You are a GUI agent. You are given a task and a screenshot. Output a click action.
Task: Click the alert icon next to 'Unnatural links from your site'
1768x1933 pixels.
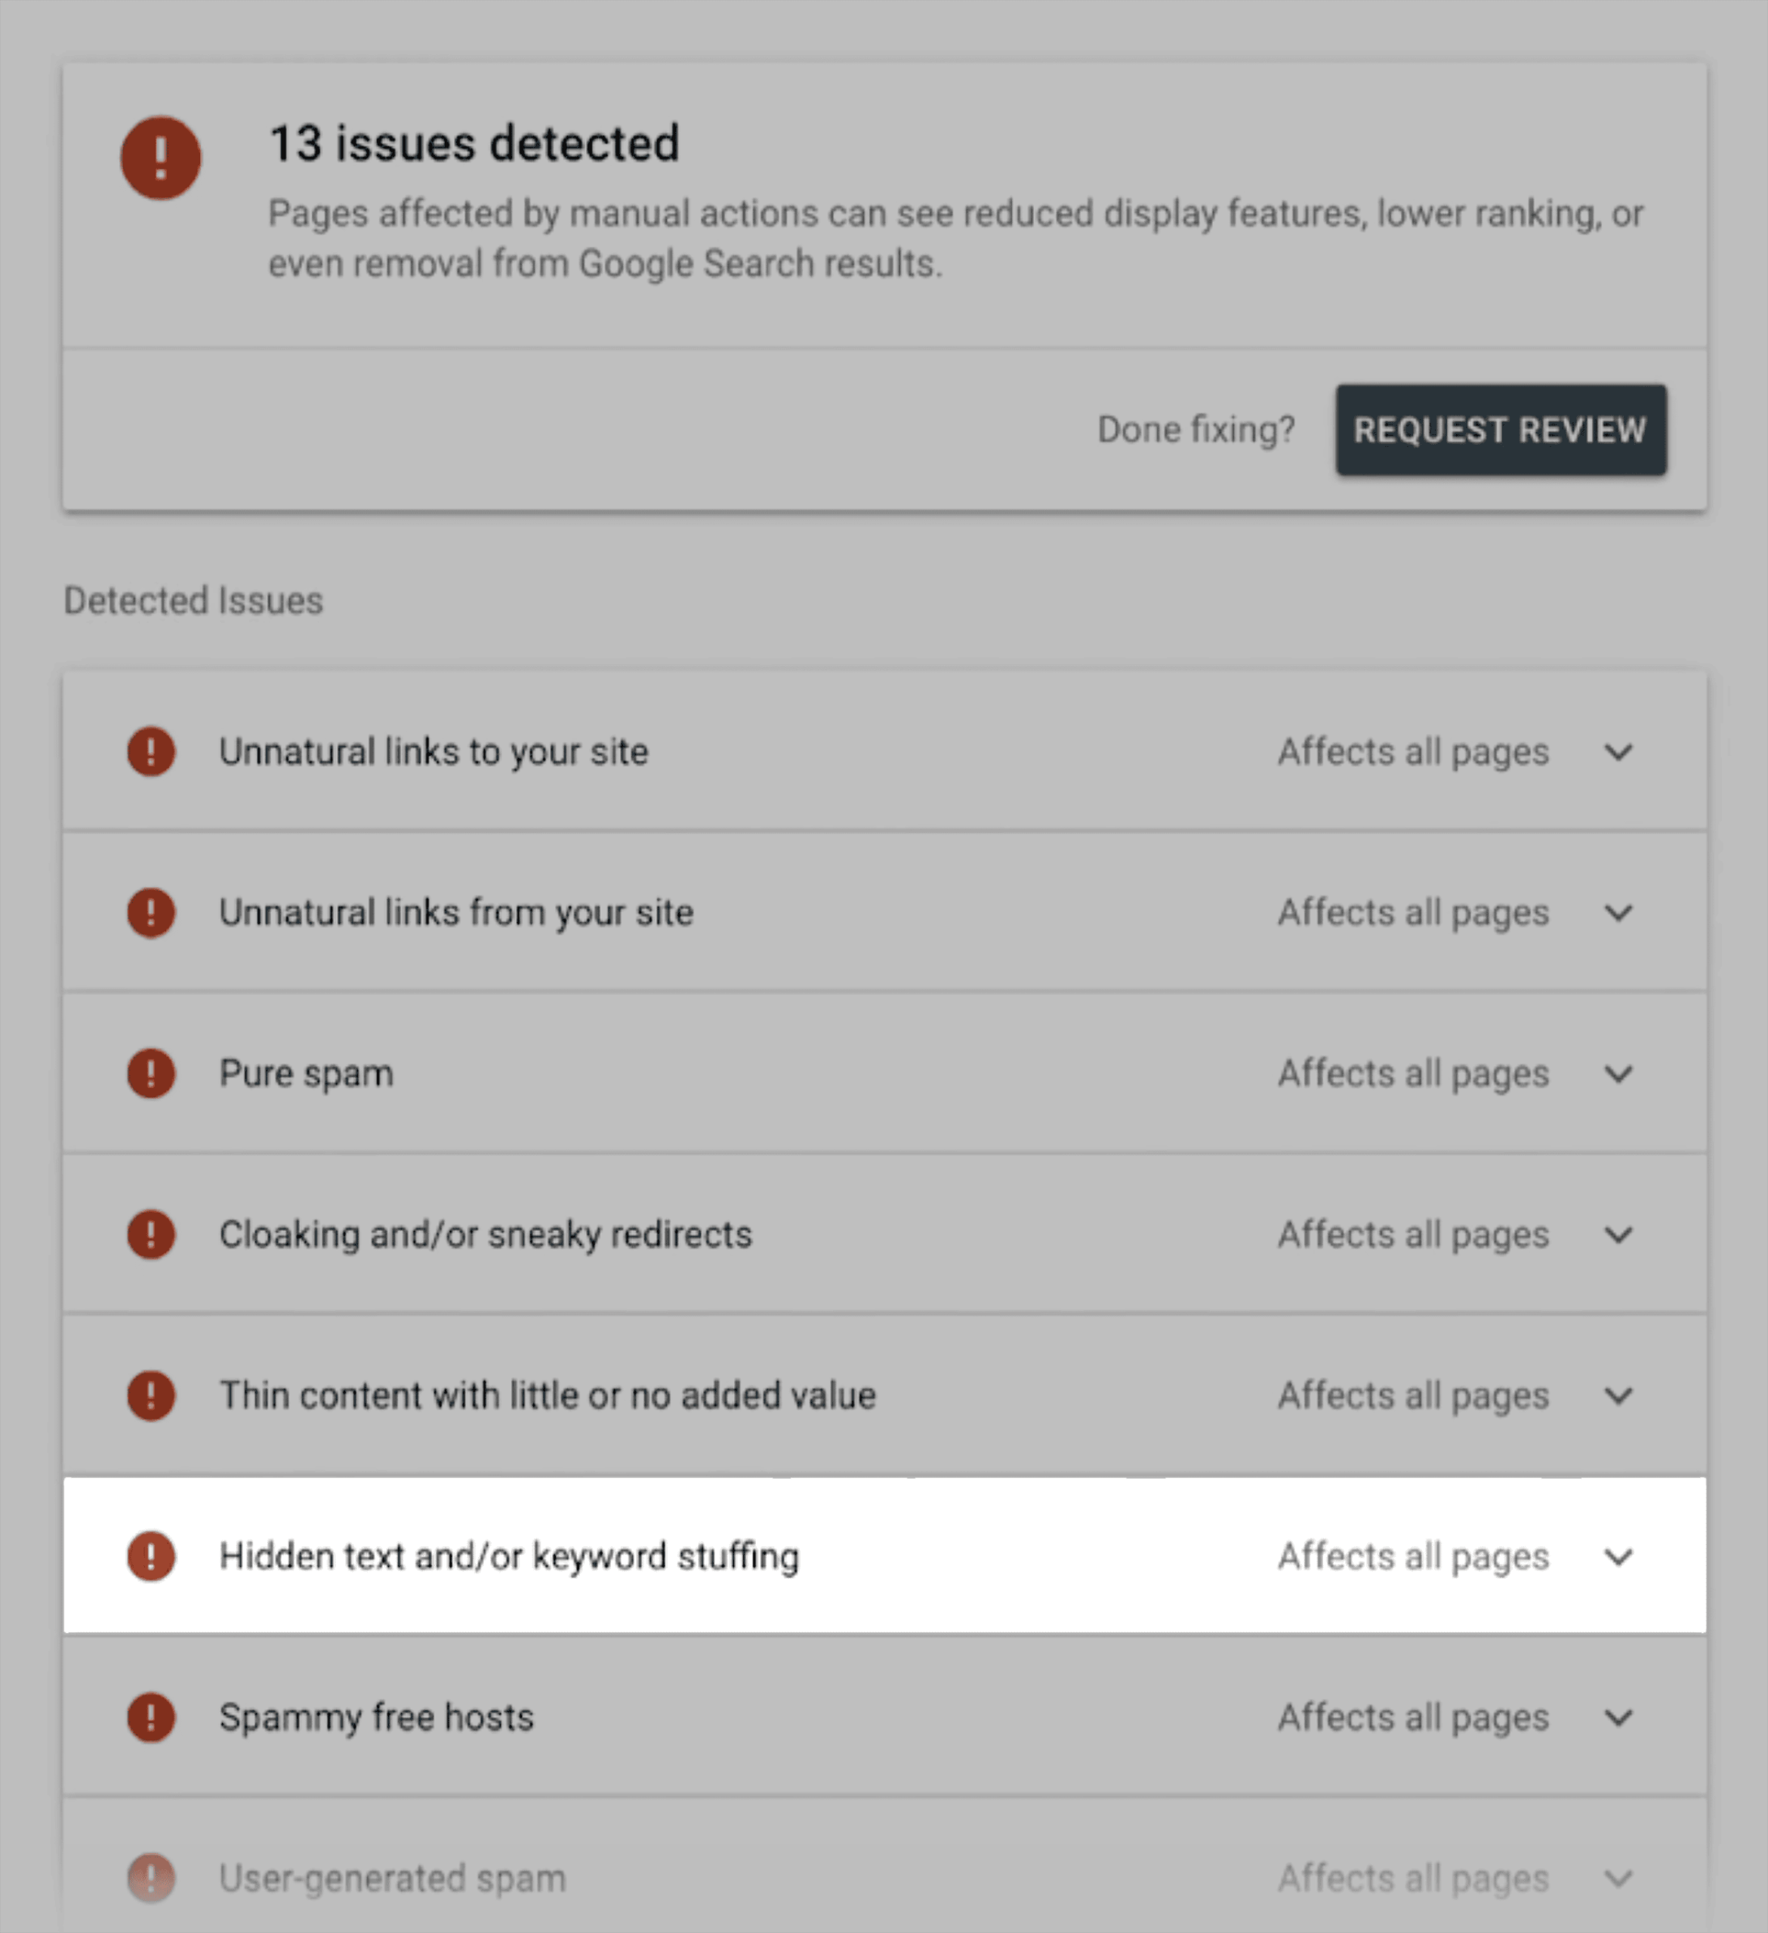150,913
